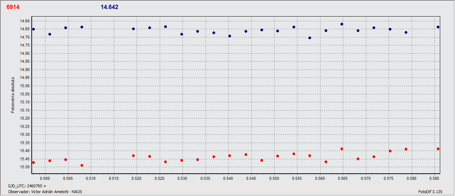Click the 0.540 x-axis tick label
The height and width of the screenshot is (196, 455).
tap(228, 178)
